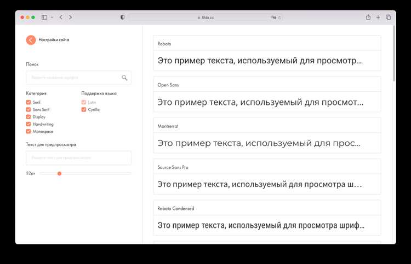The height and width of the screenshot is (264, 411).
Task: Show tab overview icon
Action: tap(388, 17)
